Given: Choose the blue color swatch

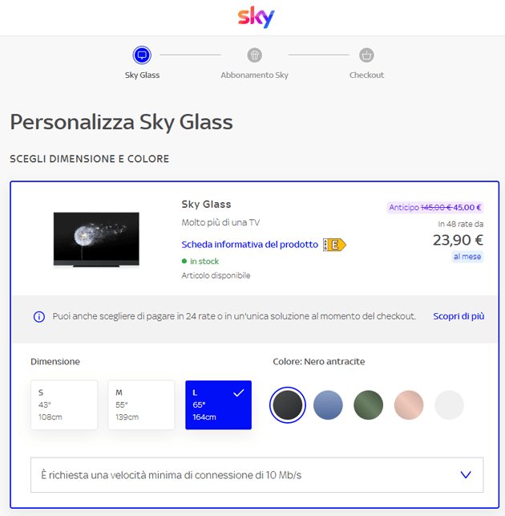Looking at the screenshot, I should click(x=328, y=405).
